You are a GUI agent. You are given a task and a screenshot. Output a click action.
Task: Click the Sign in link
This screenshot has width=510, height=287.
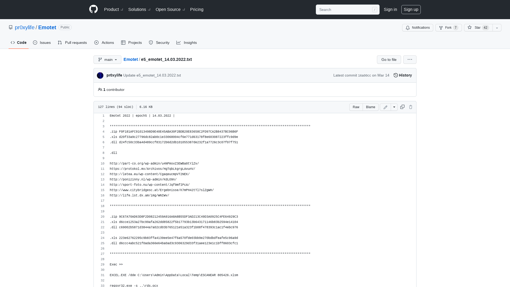pyautogui.click(x=390, y=9)
